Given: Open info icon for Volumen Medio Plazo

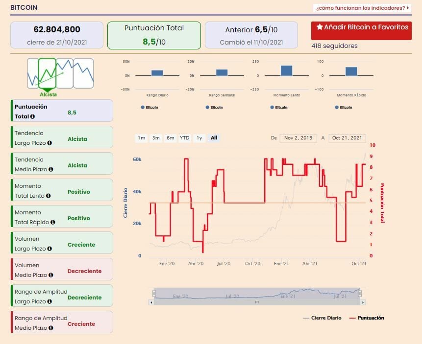Looking at the screenshot, I should (51, 275).
